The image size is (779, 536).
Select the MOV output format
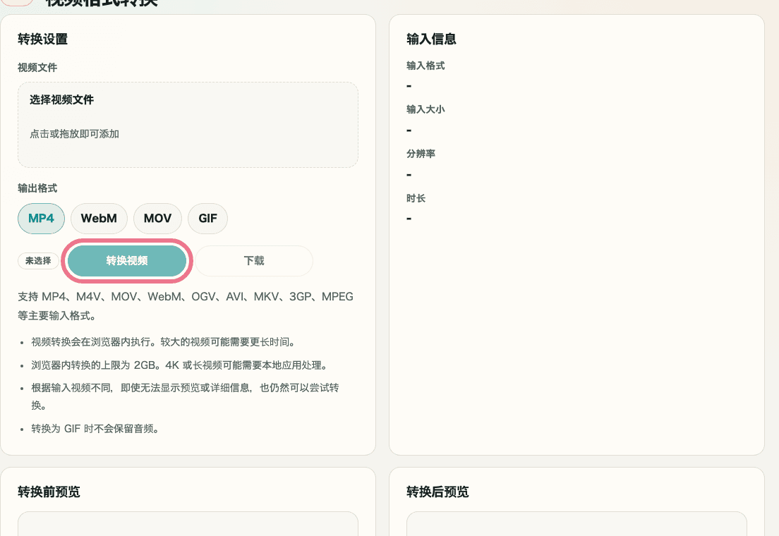(157, 219)
